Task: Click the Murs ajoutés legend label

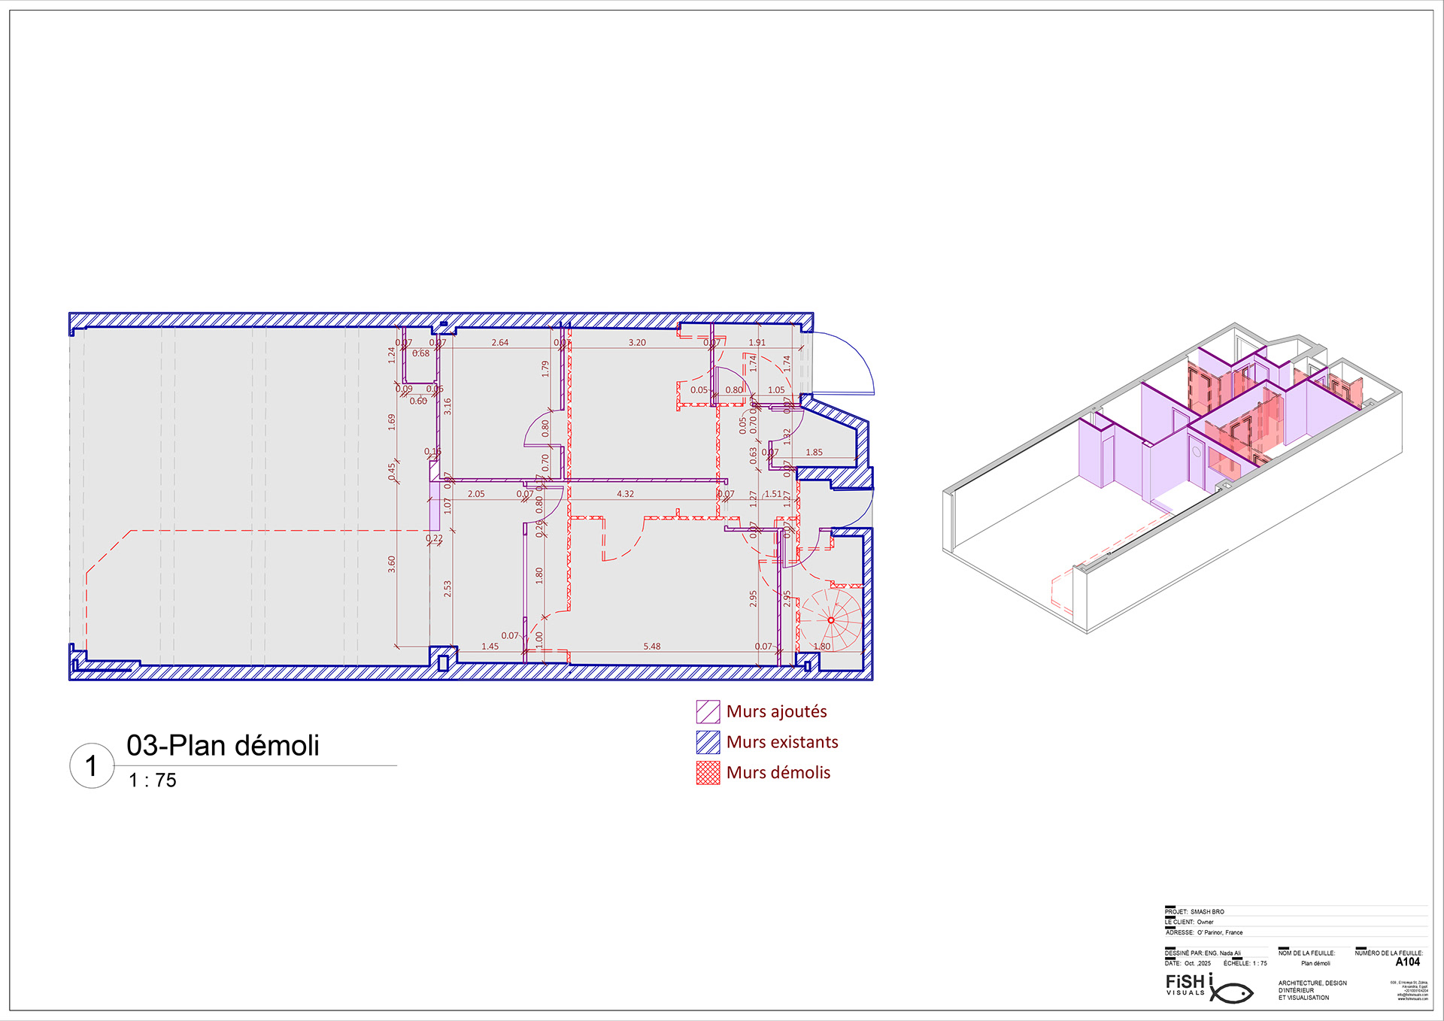Action: 776,711
